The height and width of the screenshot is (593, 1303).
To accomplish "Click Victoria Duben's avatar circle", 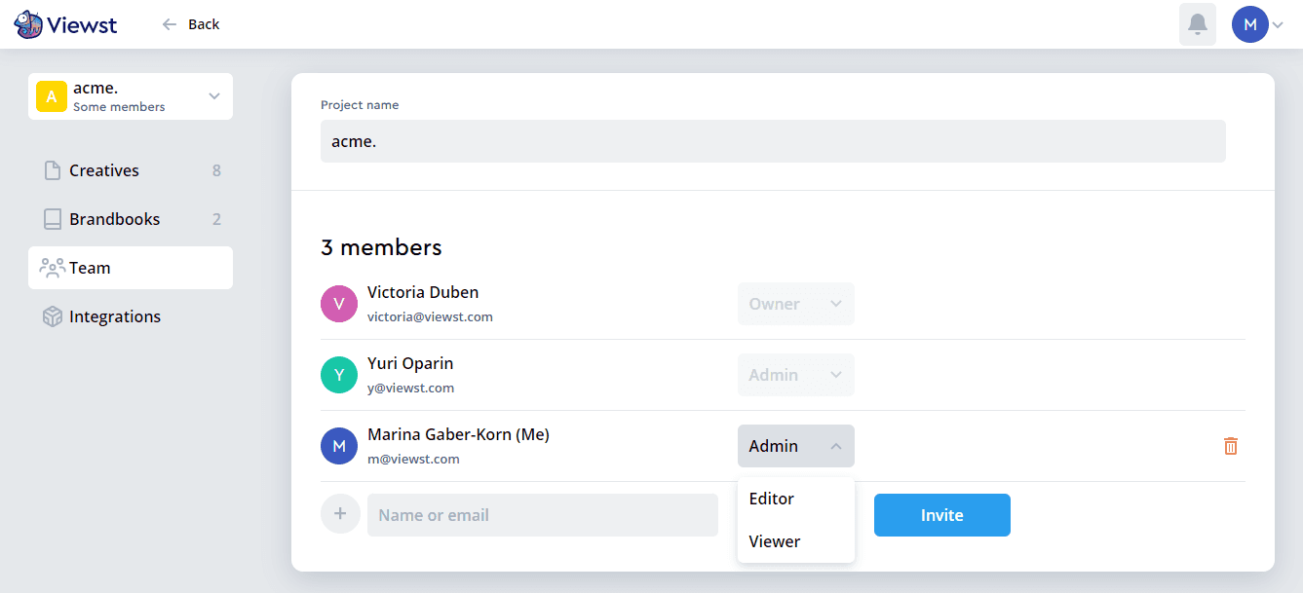I will coord(338,303).
